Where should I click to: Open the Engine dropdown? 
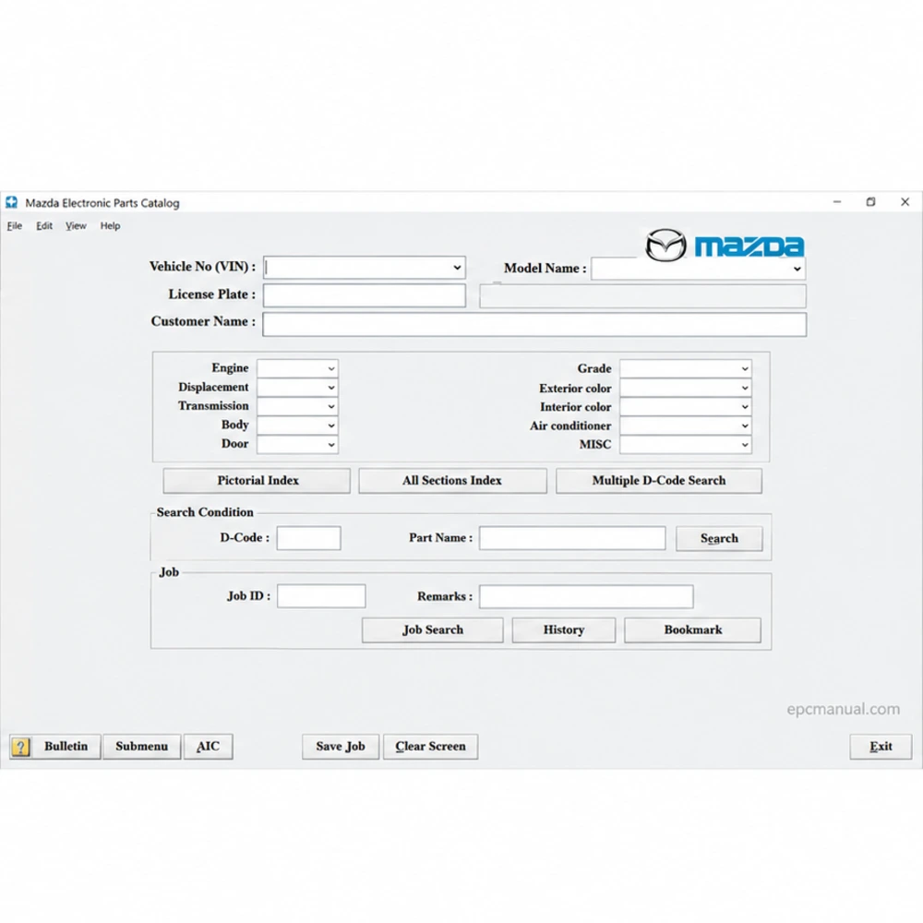pyautogui.click(x=297, y=368)
